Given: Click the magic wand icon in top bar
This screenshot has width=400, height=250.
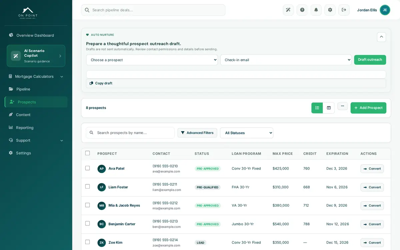Looking at the screenshot, I should (288, 10).
